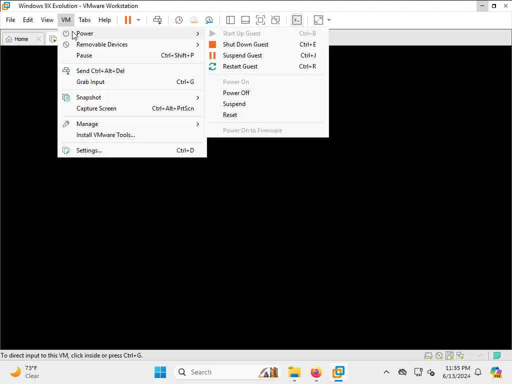512x384 pixels.
Task: Click the CD/DVD drive status icon
Action: pyautogui.click(x=439, y=355)
